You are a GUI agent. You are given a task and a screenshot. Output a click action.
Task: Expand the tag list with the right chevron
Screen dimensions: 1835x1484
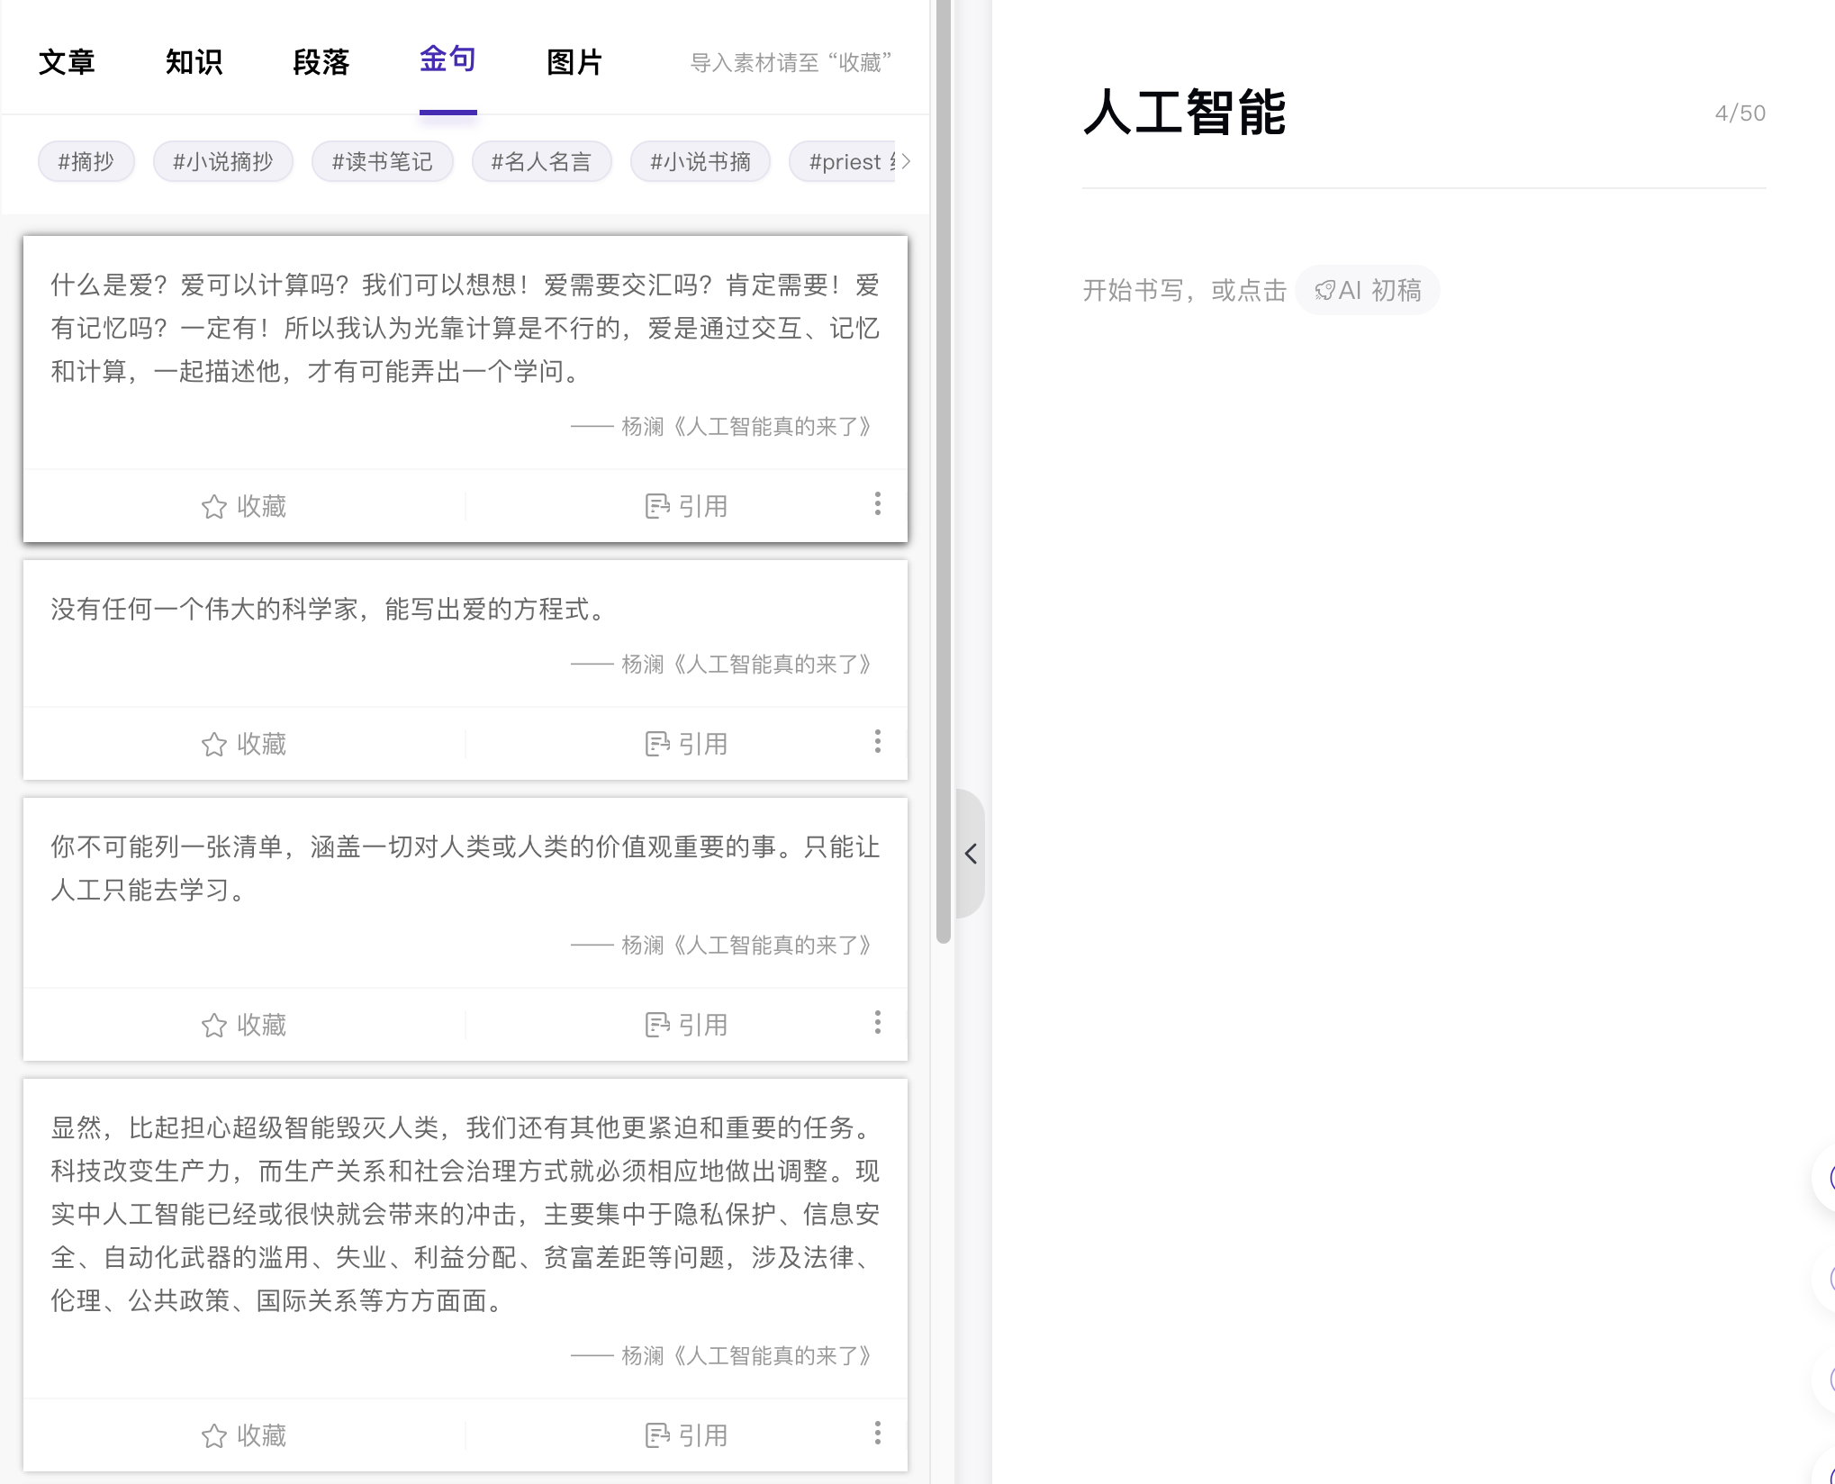(x=907, y=161)
